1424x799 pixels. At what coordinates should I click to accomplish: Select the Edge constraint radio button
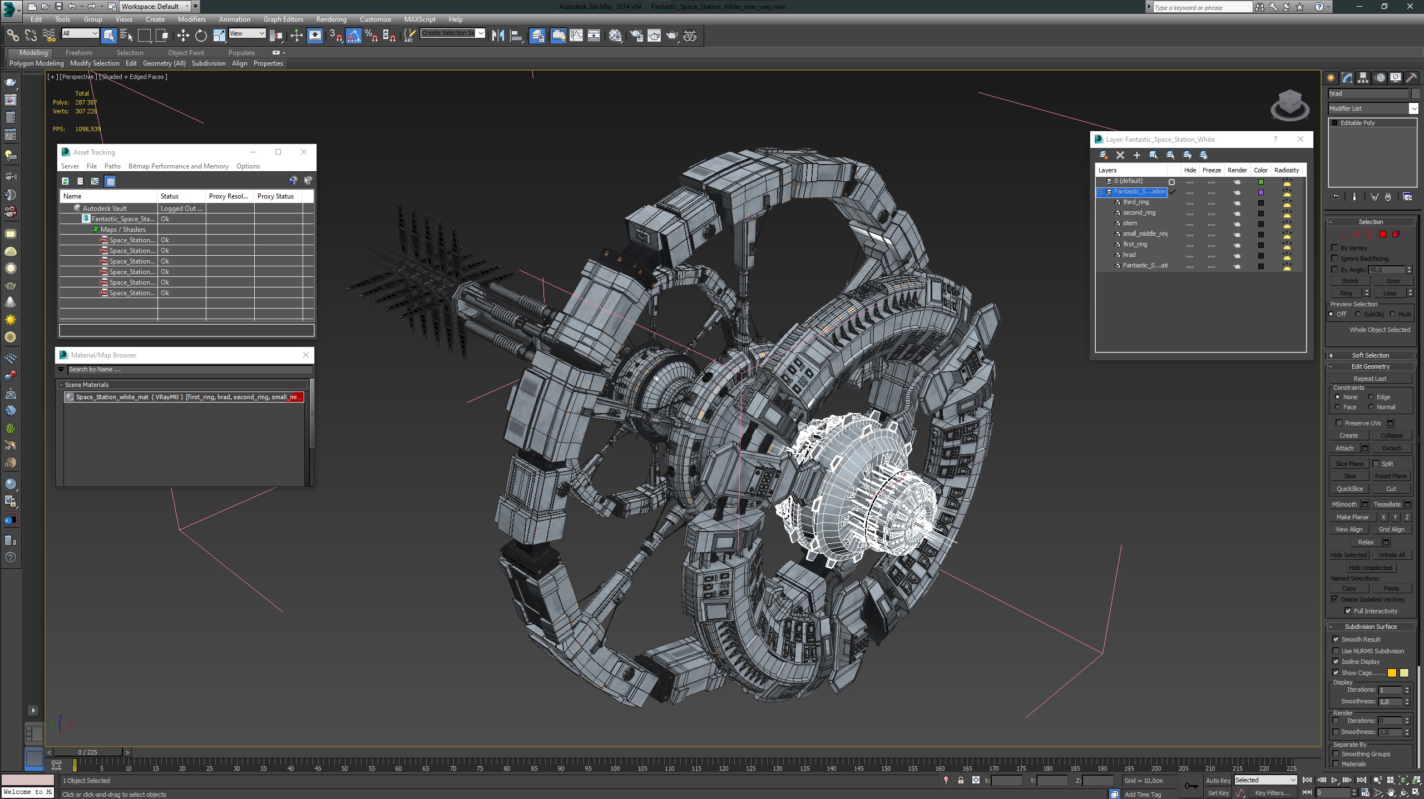tap(1371, 397)
